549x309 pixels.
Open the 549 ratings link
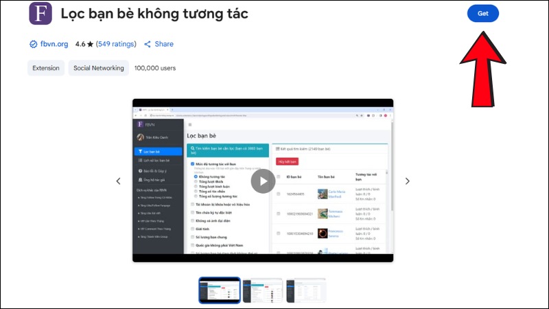[x=116, y=44]
